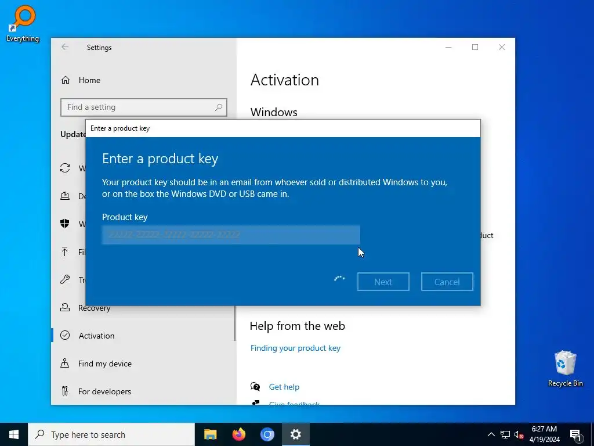Click the Activation checkmark circle icon
This screenshot has height=446, width=594.
point(65,335)
